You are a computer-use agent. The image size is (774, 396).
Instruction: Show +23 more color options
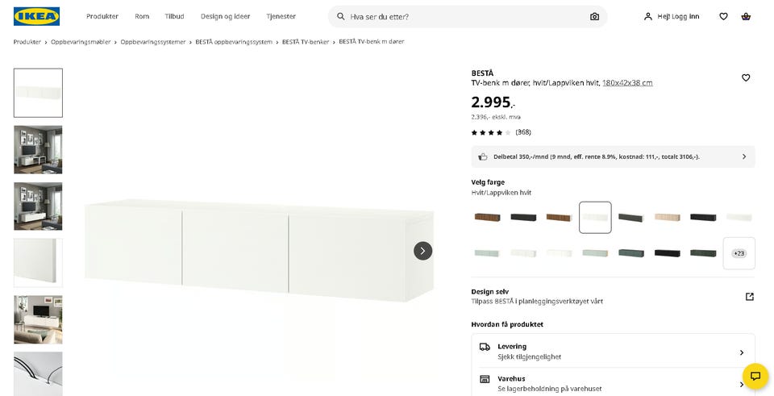tap(739, 253)
